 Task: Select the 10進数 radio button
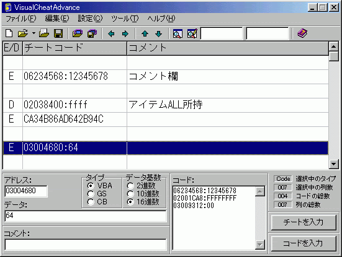tap(130, 194)
